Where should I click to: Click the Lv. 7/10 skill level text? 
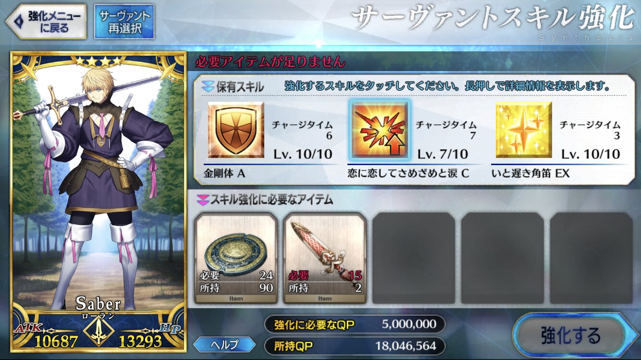pyautogui.click(x=442, y=155)
